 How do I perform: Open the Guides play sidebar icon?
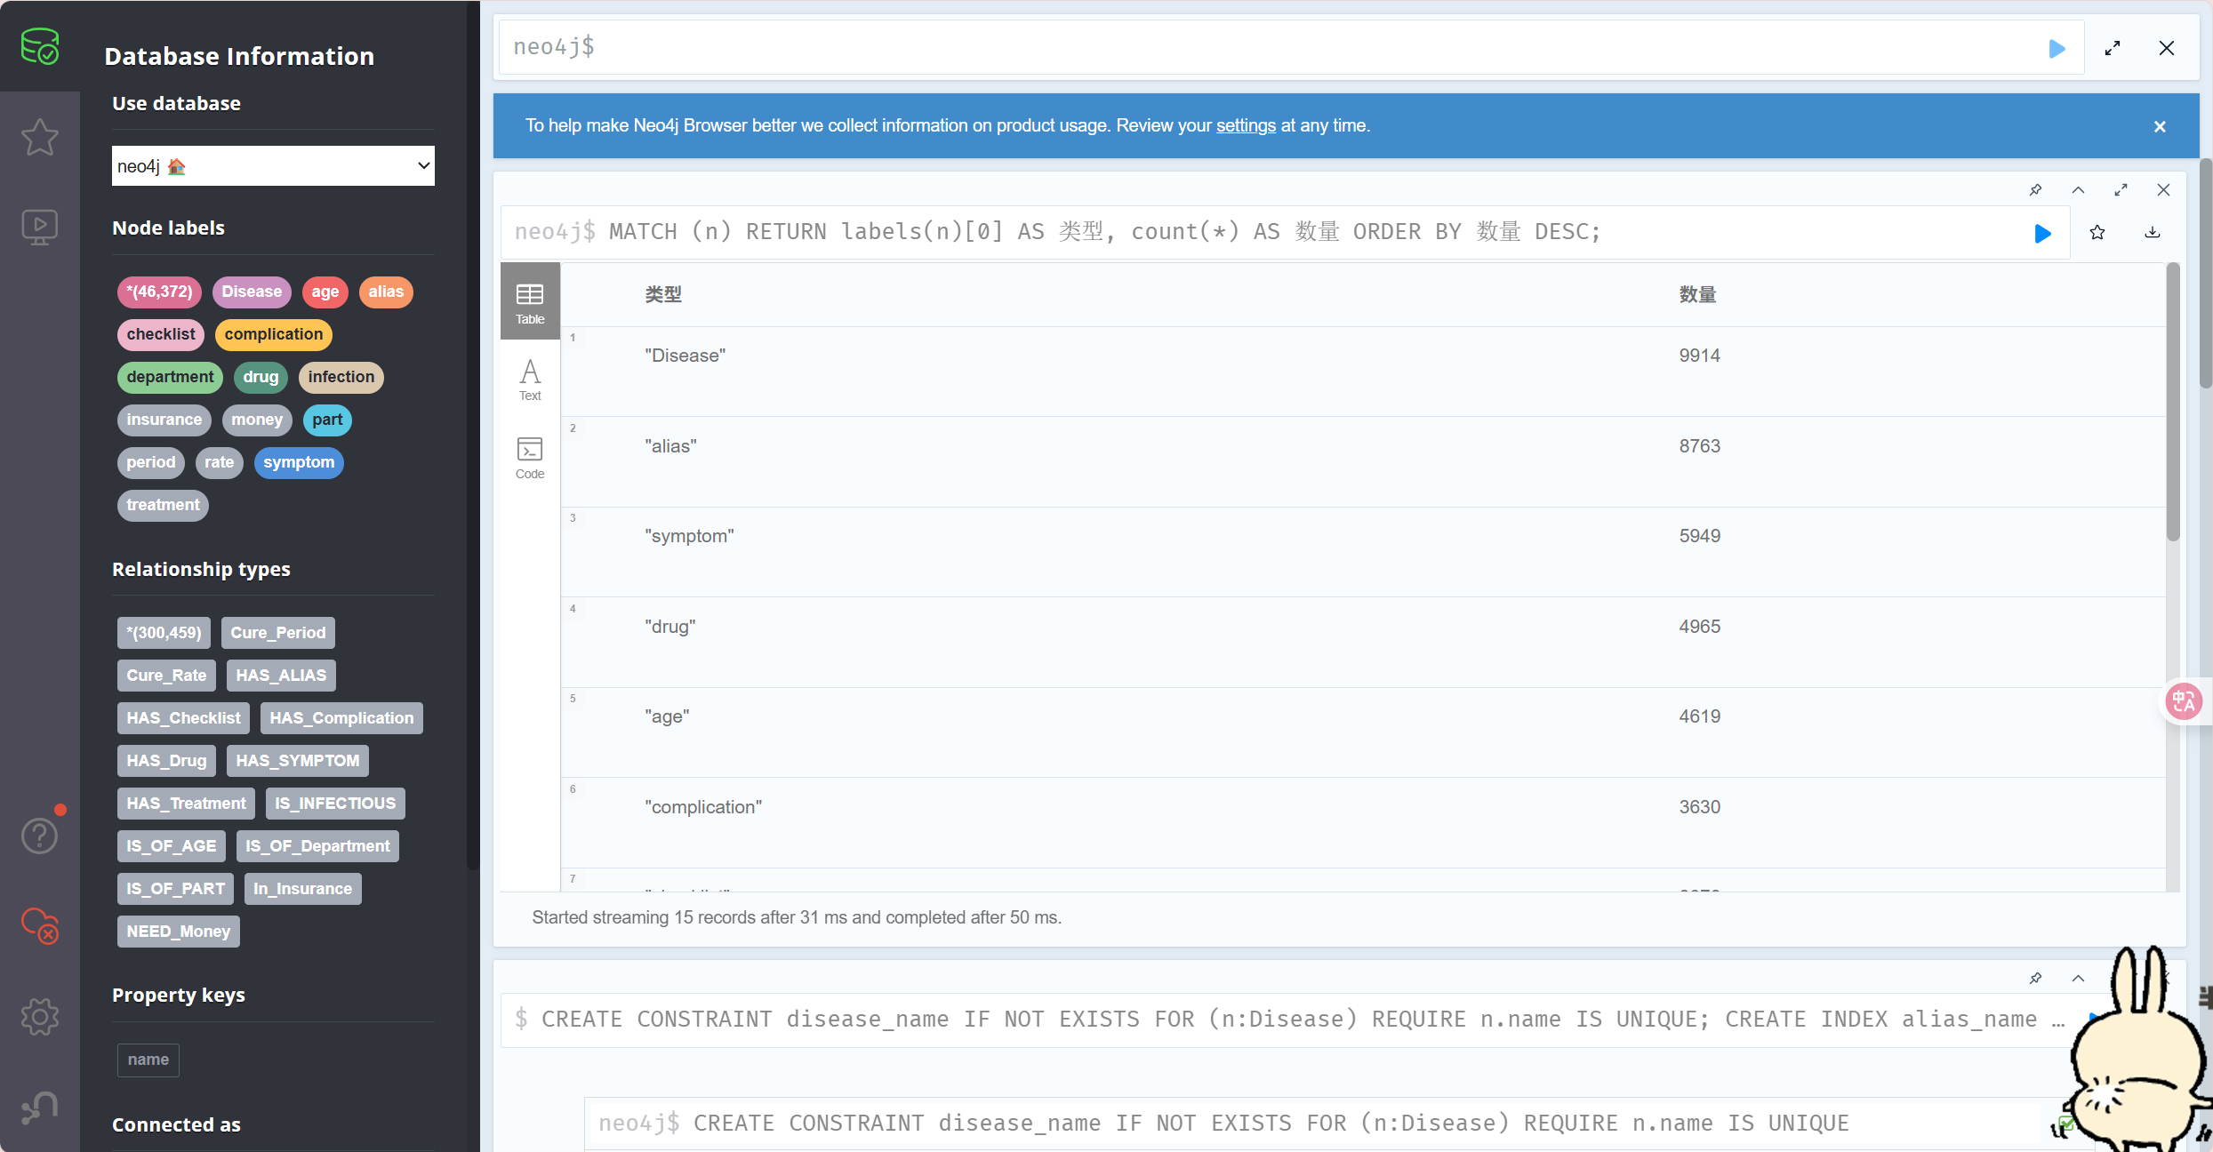[40, 228]
